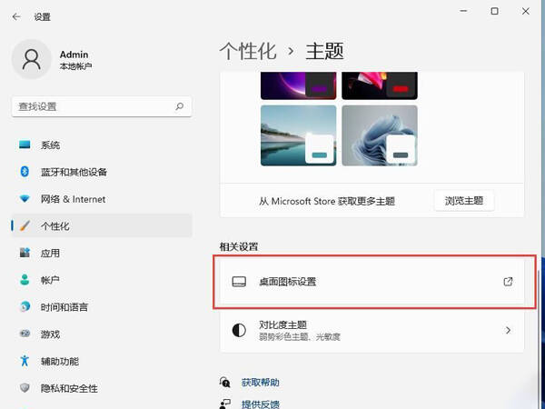545x409 pixels.
Task: Open 系统 settings category
Action: coord(102,145)
